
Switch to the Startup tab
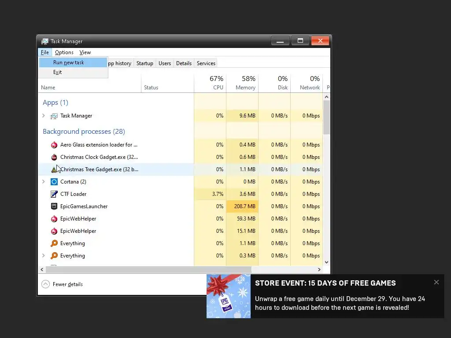pos(144,63)
